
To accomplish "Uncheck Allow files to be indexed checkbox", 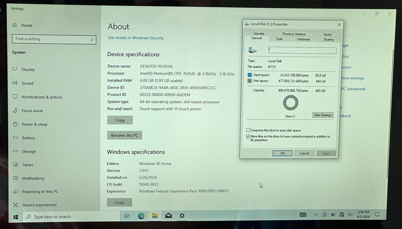I will coord(248,136).
